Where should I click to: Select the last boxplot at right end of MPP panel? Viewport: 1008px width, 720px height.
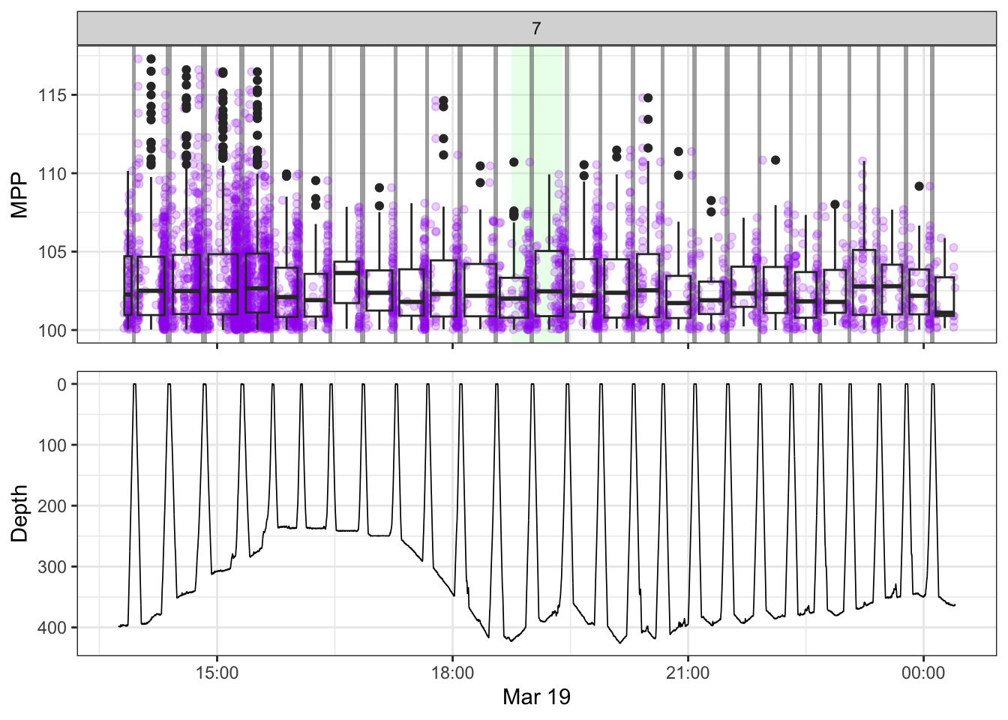(945, 297)
